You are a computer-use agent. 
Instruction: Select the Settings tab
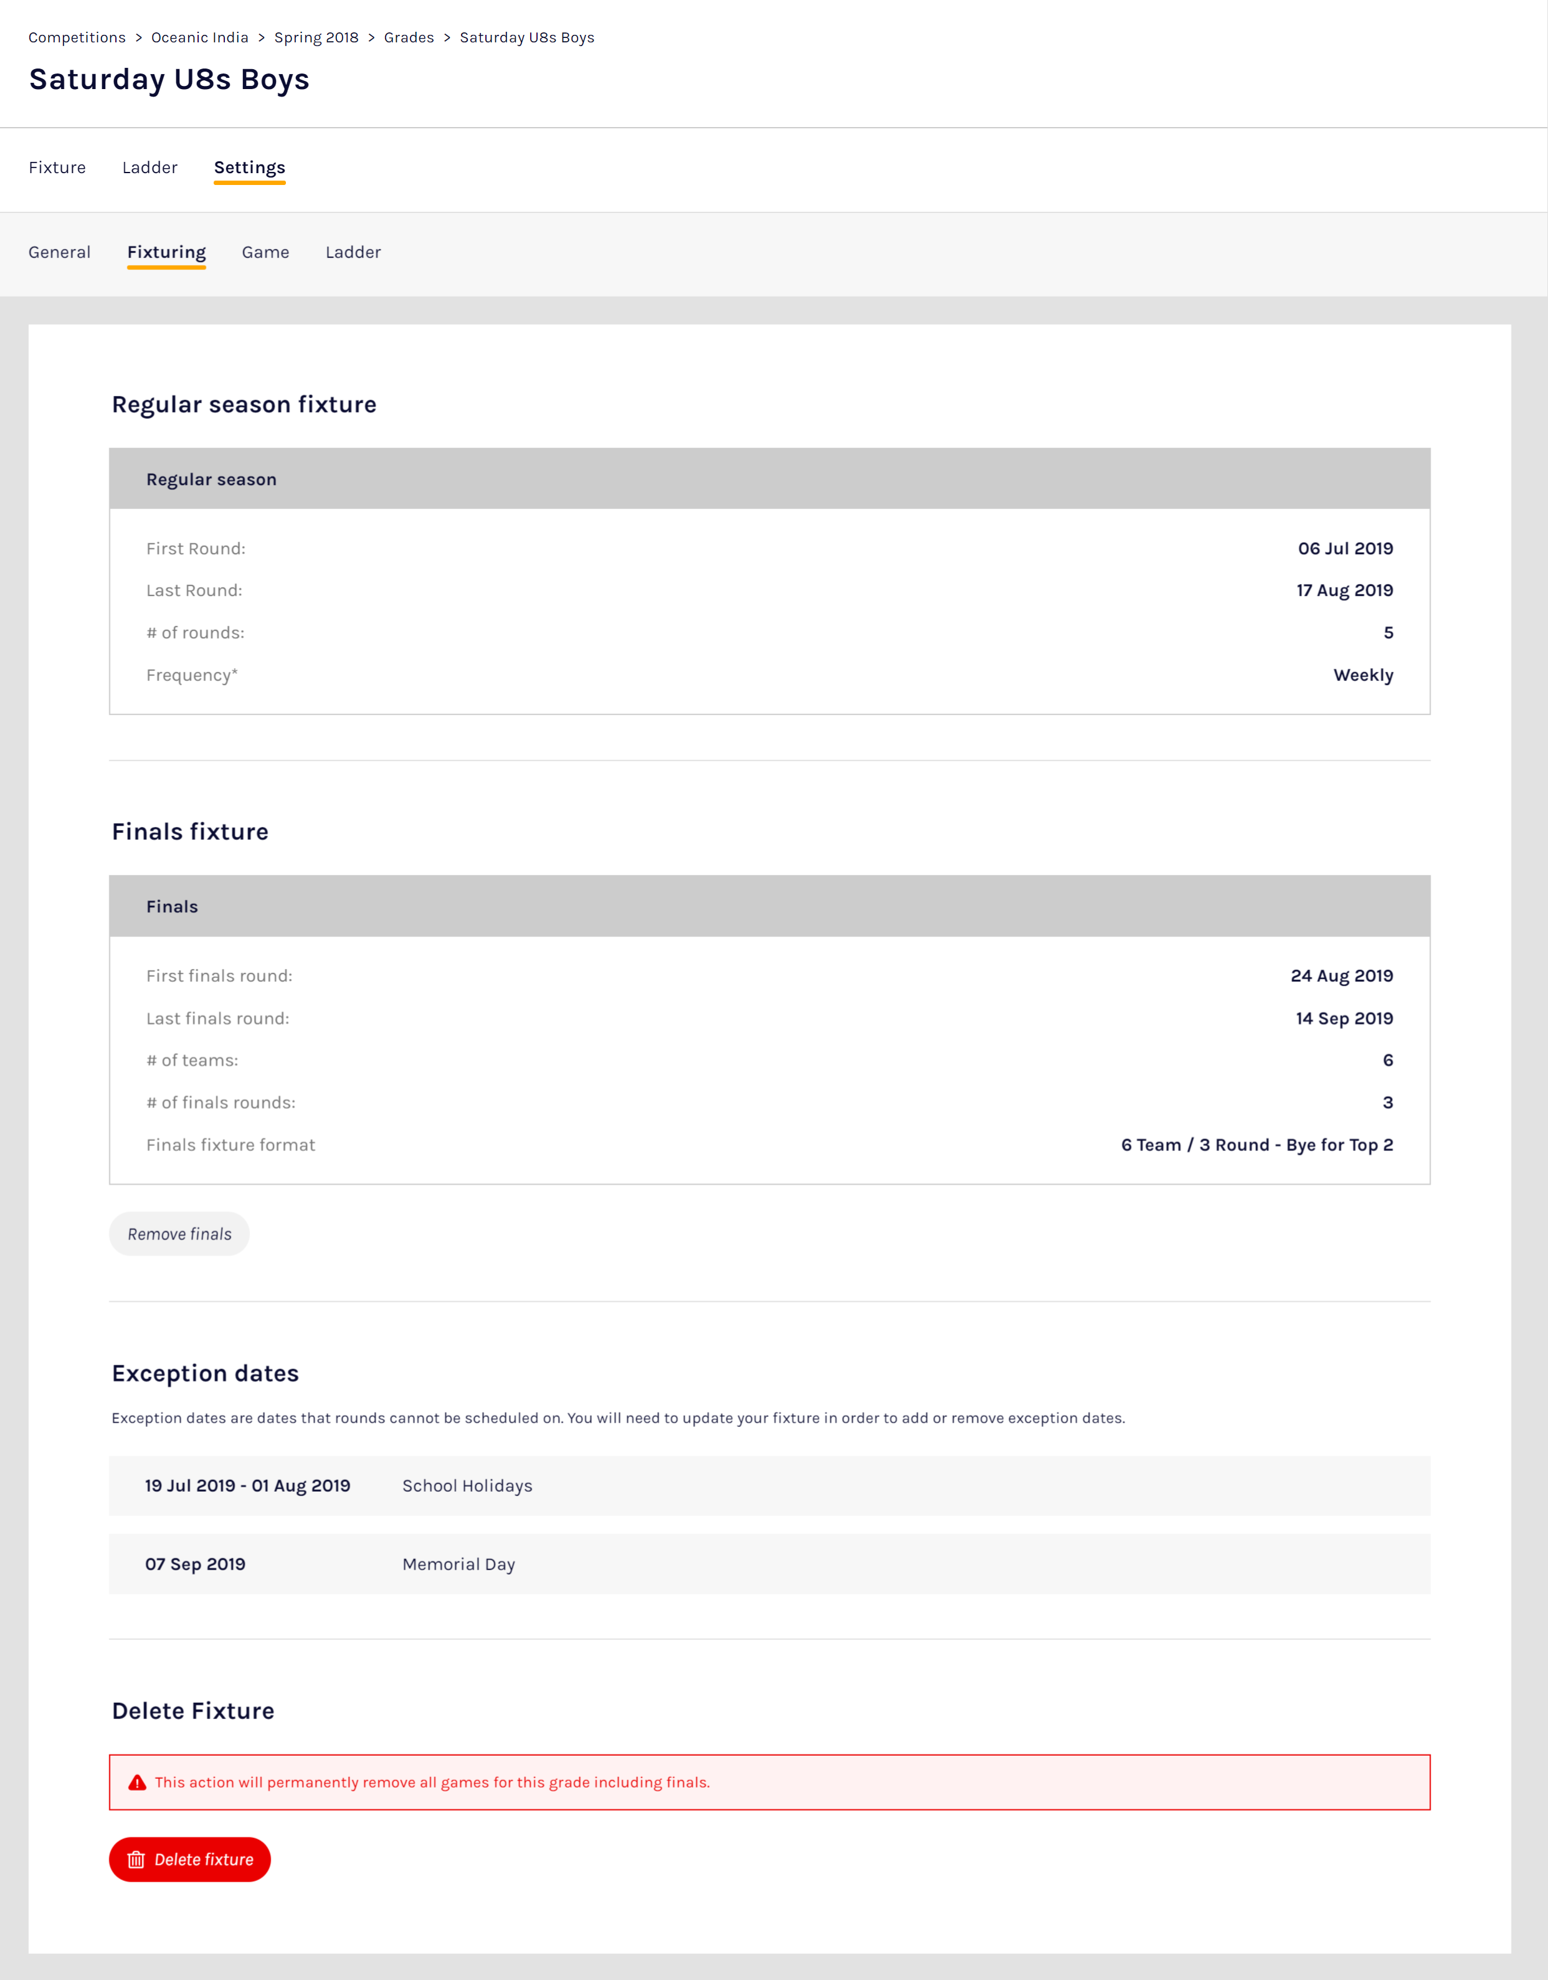tap(249, 168)
